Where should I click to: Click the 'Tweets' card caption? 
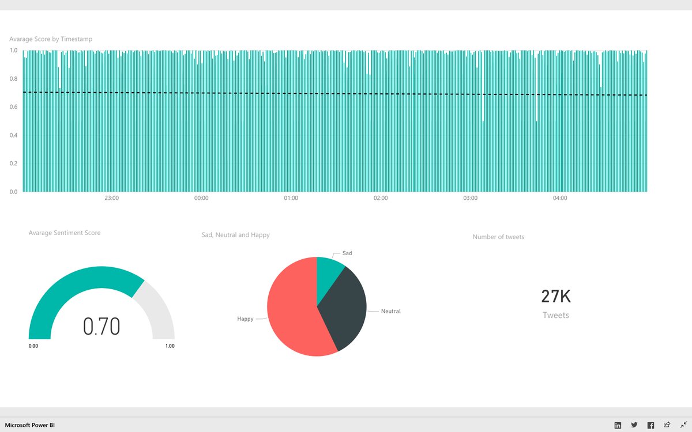(556, 315)
